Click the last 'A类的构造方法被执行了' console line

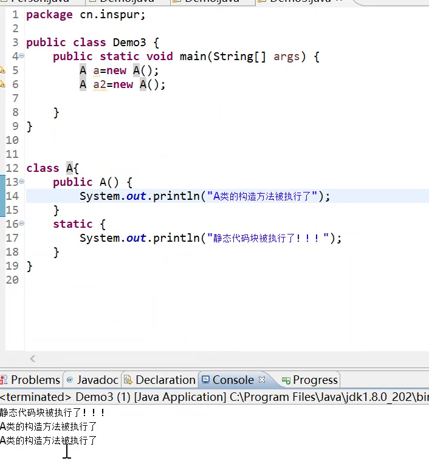[48, 440]
